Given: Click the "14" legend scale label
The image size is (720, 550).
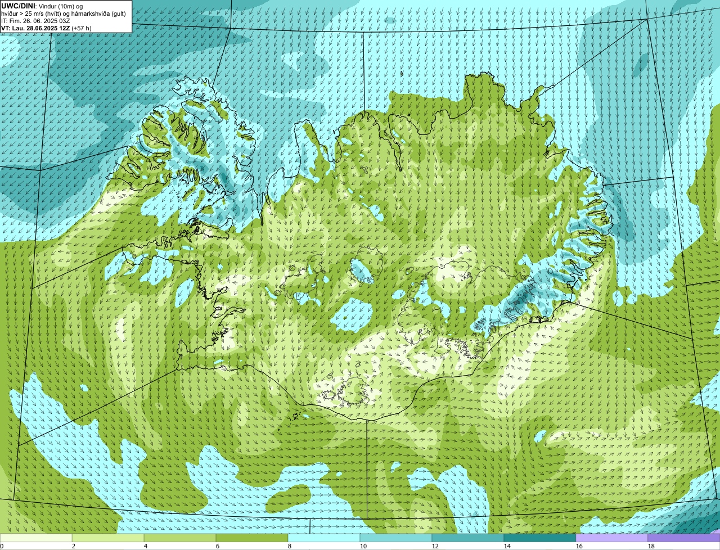Looking at the screenshot, I should point(507,546).
